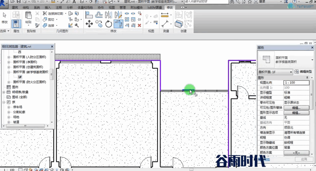
Task: Click 编辑... for 可见性/图形替换
Action: 297,108
